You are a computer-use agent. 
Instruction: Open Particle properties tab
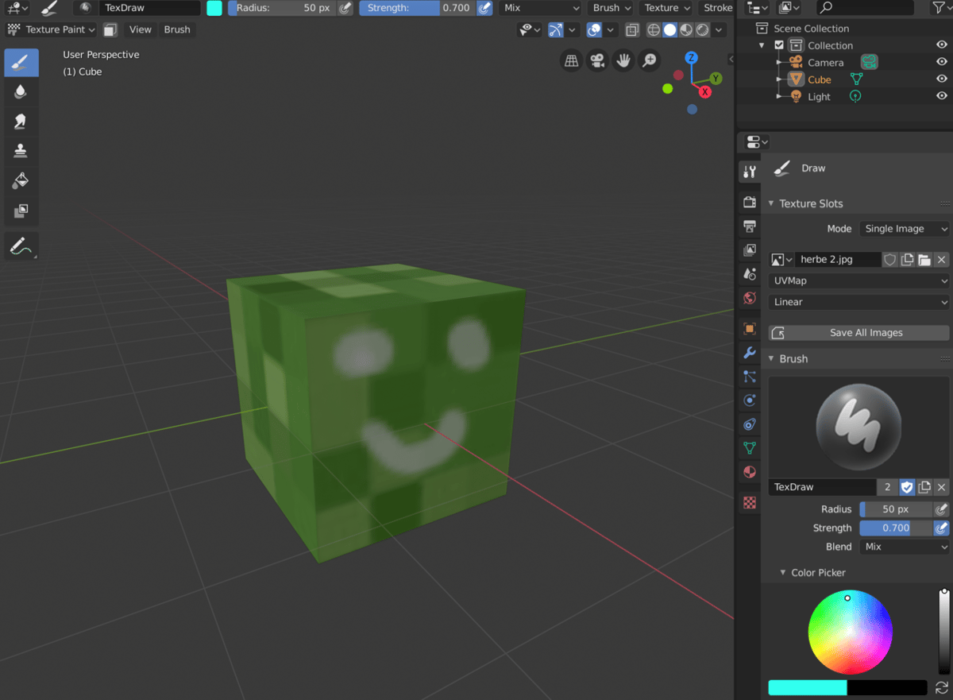pos(749,377)
